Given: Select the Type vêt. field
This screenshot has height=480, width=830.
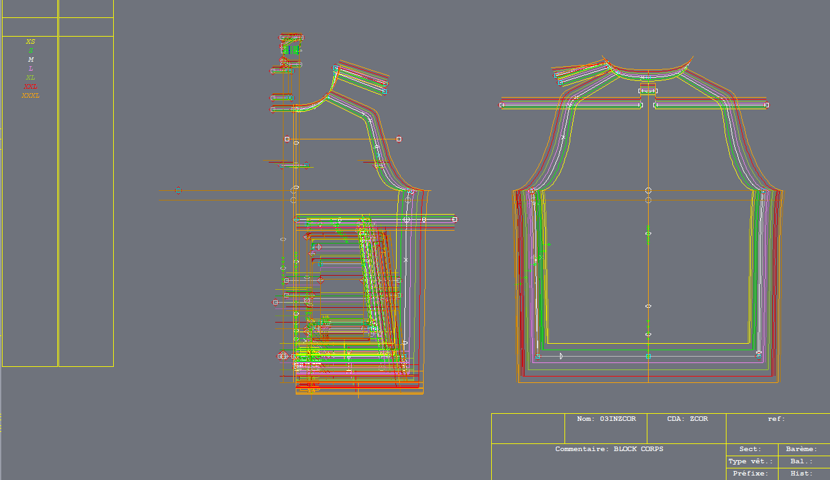Looking at the screenshot, I should coord(750,461).
